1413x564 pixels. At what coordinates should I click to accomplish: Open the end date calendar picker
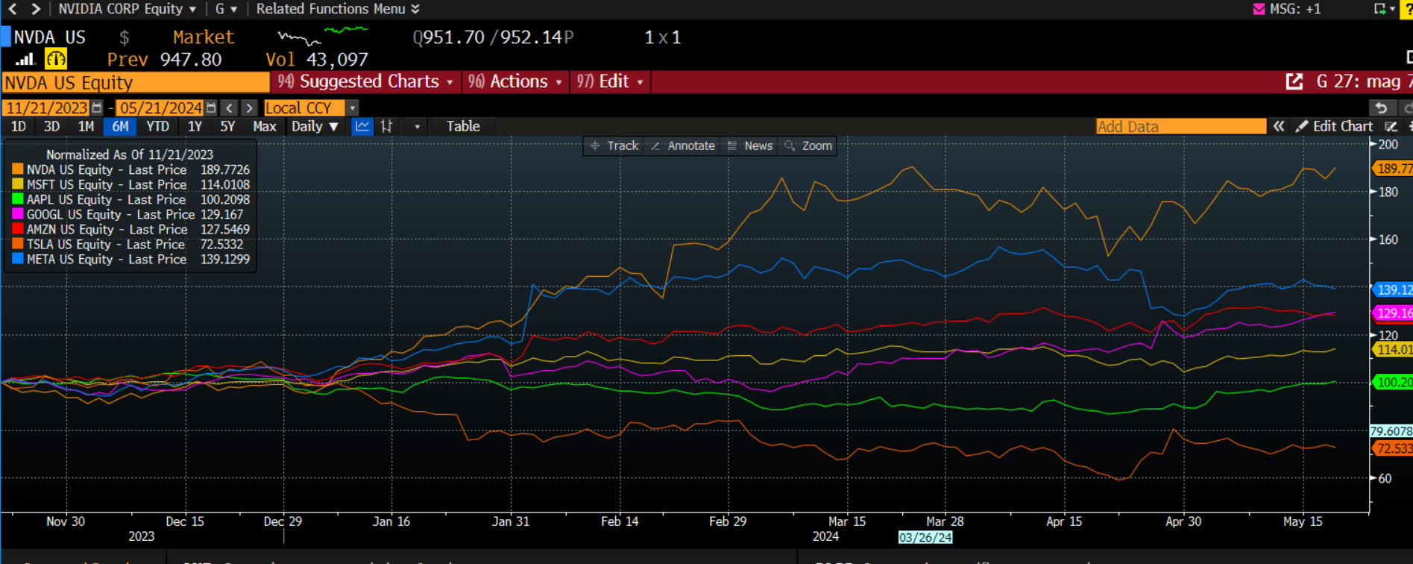pyautogui.click(x=211, y=108)
